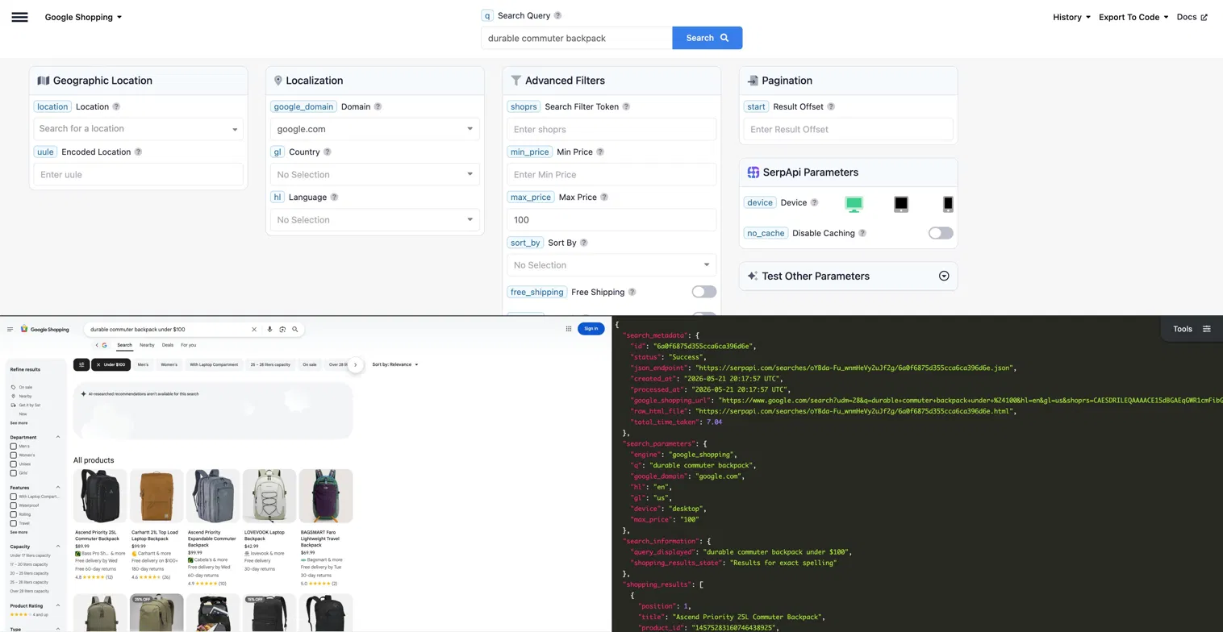Screen dimensions: 1223x632
Task: Check the Unisex department checkbox
Action: pos(14,464)
